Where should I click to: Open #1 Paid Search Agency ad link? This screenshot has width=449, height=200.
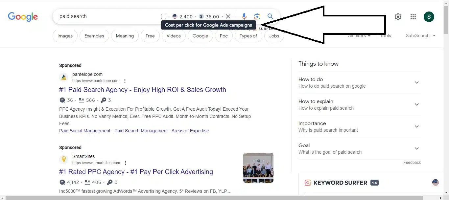tap(143, 90)
